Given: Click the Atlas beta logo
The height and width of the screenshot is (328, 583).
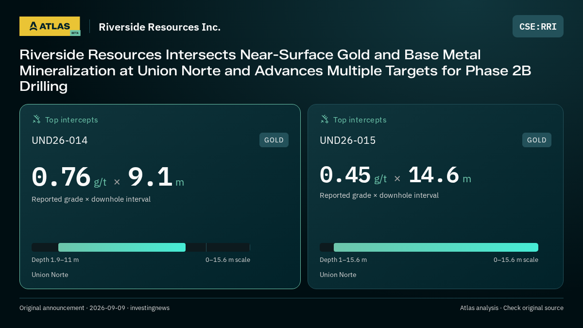Looking at the screenshot, I should [50, 26].
